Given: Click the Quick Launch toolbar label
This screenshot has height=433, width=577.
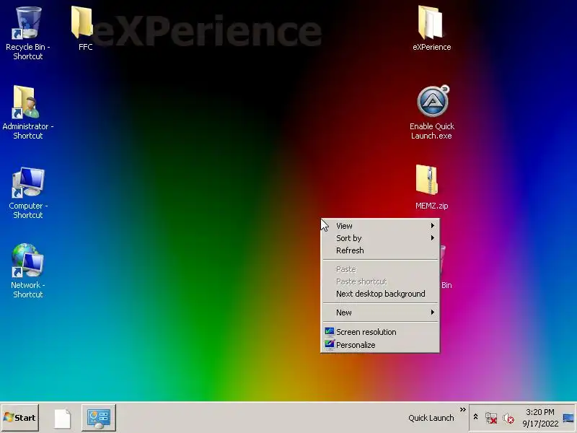Looking at the screenshot, I should pos(431,418).
